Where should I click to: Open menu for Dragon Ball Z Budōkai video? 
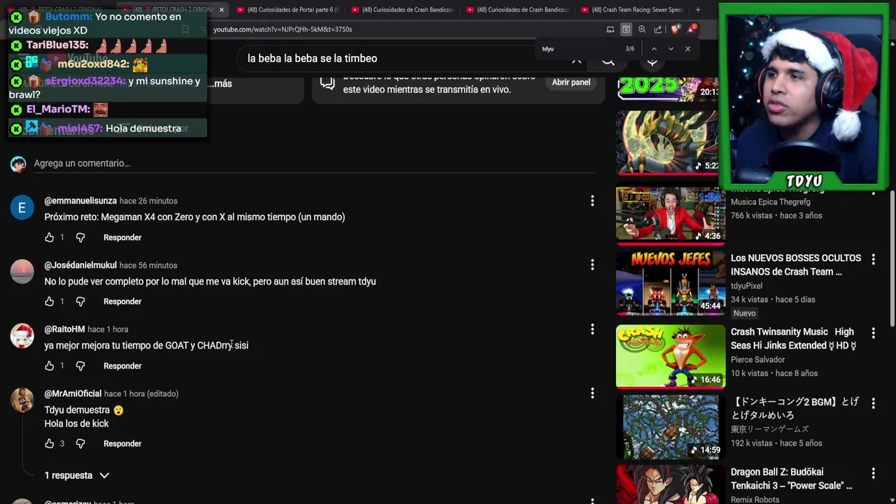(873, 473)
